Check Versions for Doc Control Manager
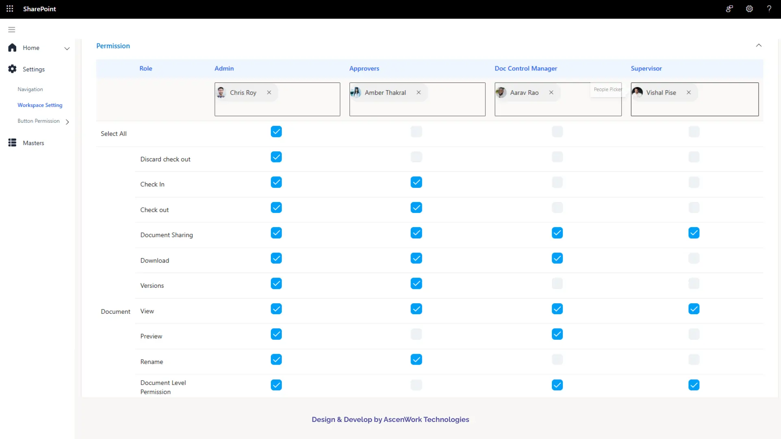 [557, 283]
